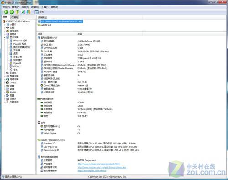The width and height of the screenshot is (228, 180).
Task: Open the nvidia.com drivers download link
Action: [x=102, y=167]
